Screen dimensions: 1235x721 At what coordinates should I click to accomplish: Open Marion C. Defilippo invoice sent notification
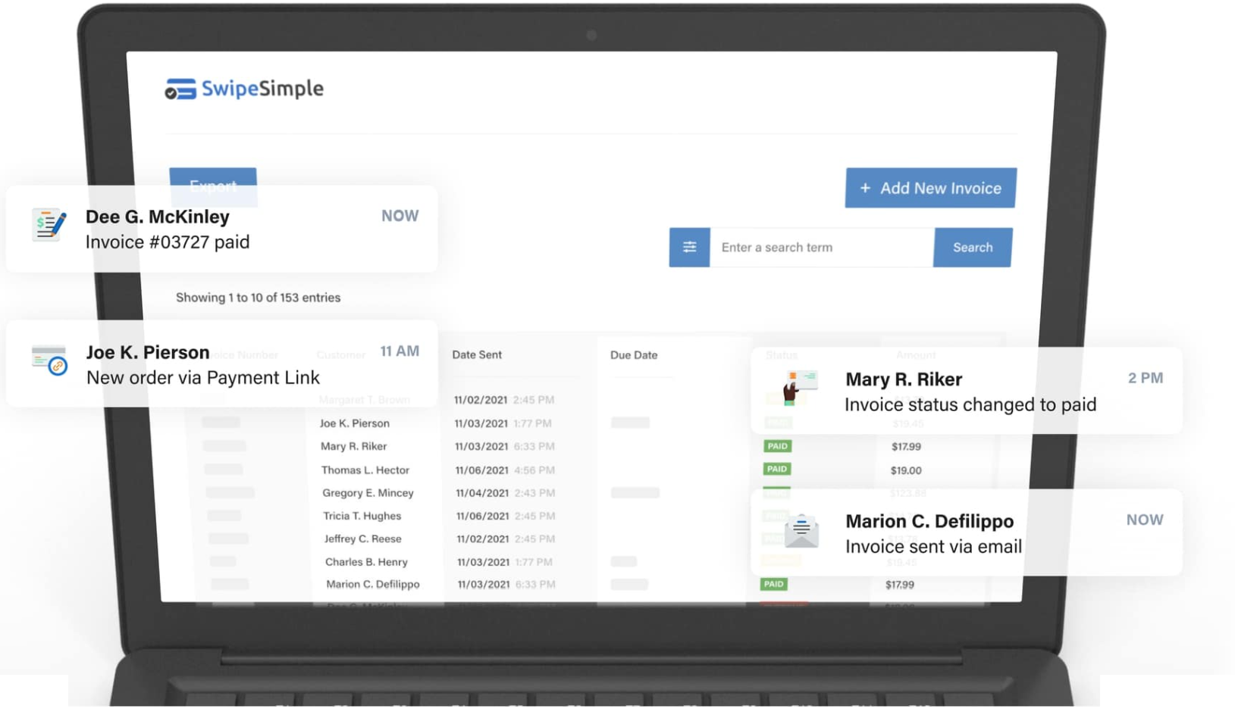(x=965, y=533)
